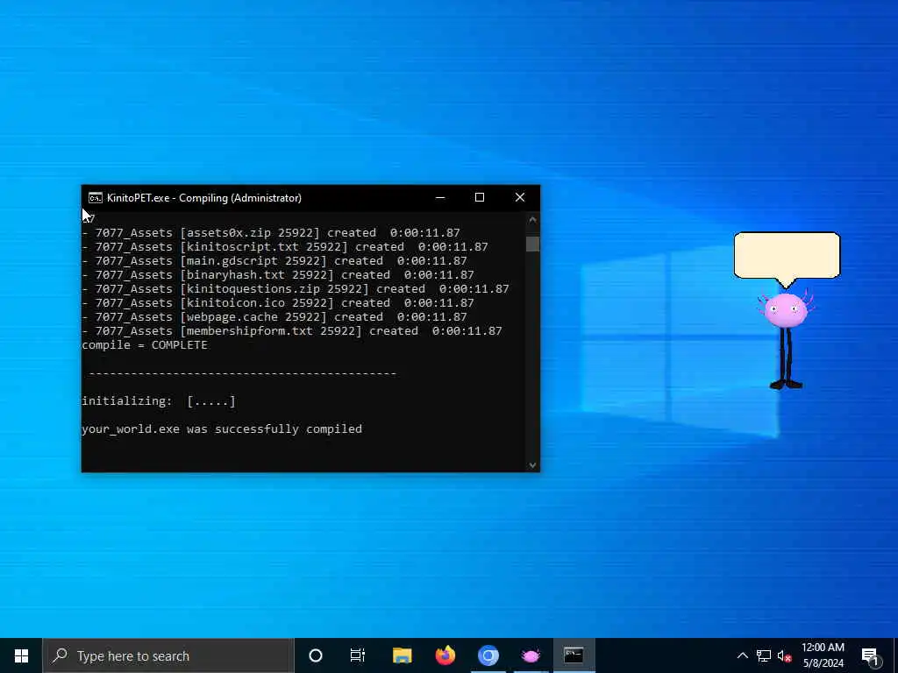
Task: Click the line mentioning assets0x.zip
Action: (x=271, y=233)
